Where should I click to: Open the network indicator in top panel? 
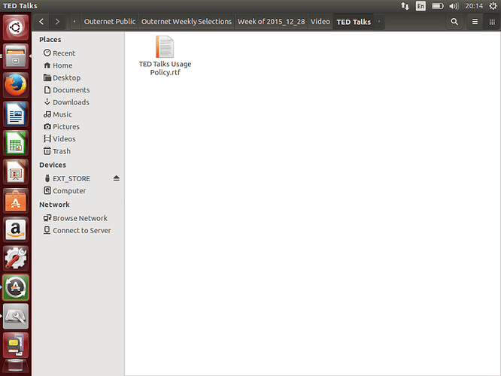click(x=405, y=6)
